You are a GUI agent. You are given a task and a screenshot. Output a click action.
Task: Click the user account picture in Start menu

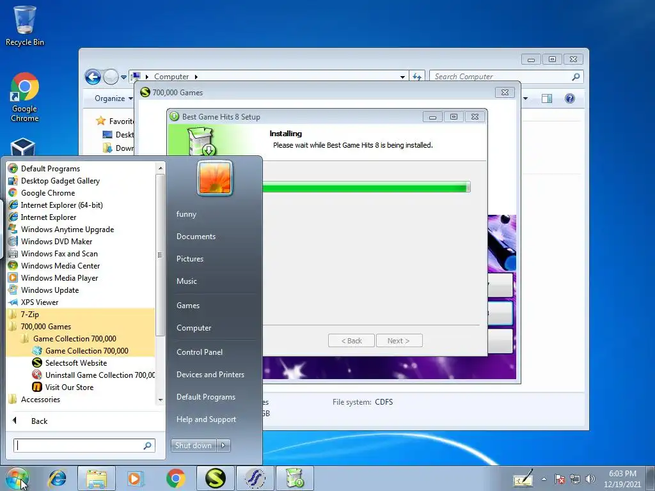point(215,178)
